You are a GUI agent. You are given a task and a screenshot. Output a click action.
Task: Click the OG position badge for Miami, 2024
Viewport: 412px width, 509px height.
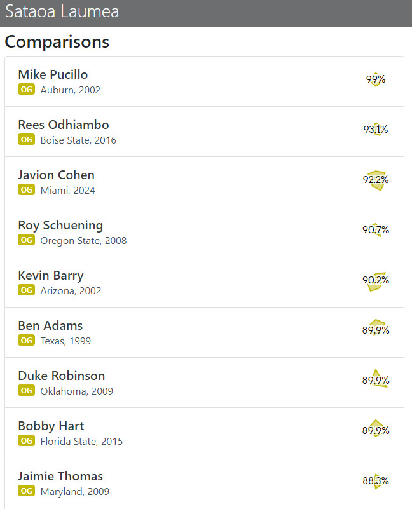point(26,189)
